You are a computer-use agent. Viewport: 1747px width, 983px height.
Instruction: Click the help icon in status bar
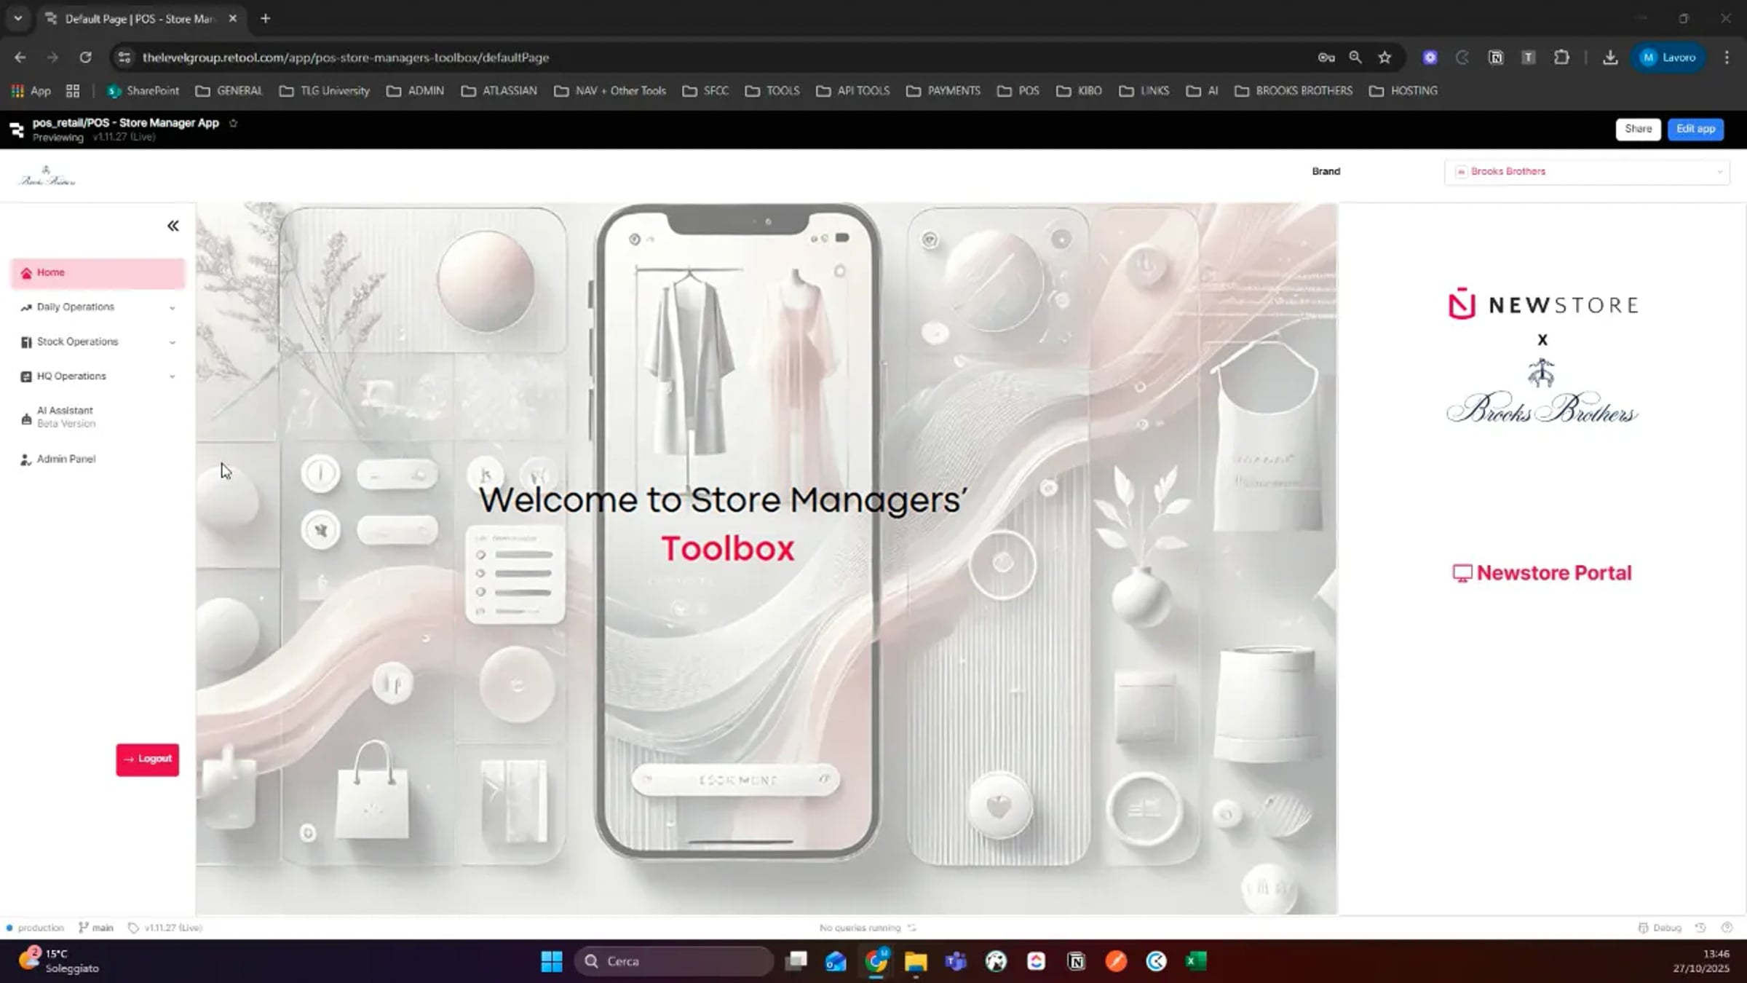(1727, 928)
